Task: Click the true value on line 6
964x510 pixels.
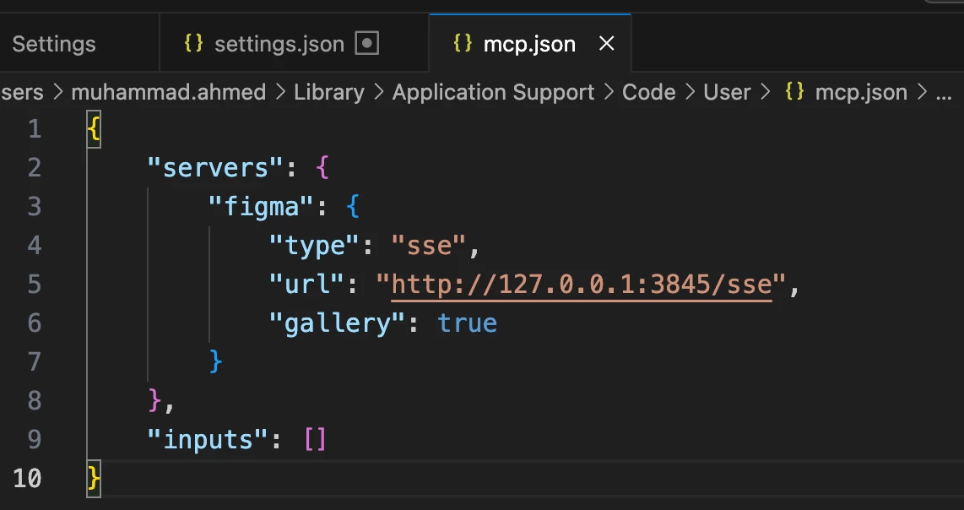Action: tap(468, 323)
